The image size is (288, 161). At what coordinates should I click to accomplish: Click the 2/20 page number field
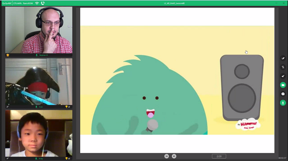tap(219, 156)
